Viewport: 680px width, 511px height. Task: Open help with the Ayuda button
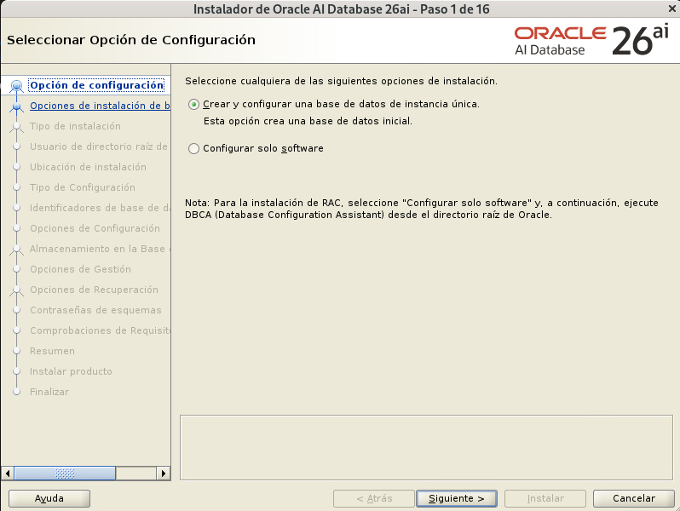pos(49,498)
